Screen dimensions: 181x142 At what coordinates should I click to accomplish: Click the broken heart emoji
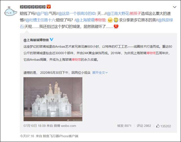[x=116, y=27]
